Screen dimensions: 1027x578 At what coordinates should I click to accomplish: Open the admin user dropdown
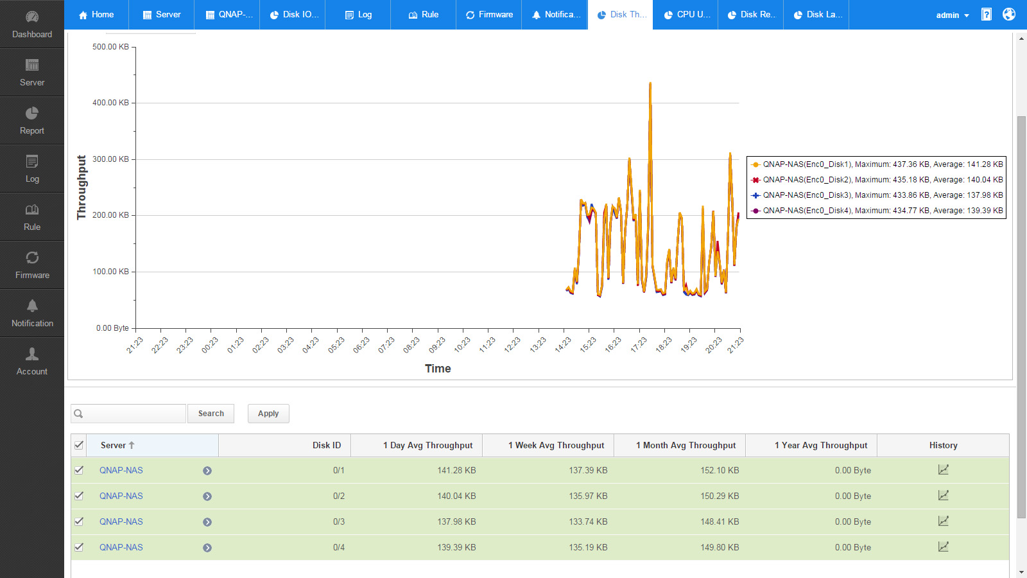953,15
